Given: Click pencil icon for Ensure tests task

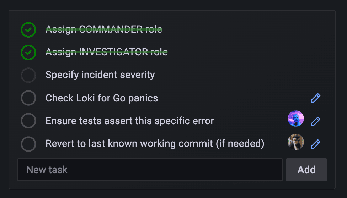Looking at the screenshot, I should coord(315,121).
